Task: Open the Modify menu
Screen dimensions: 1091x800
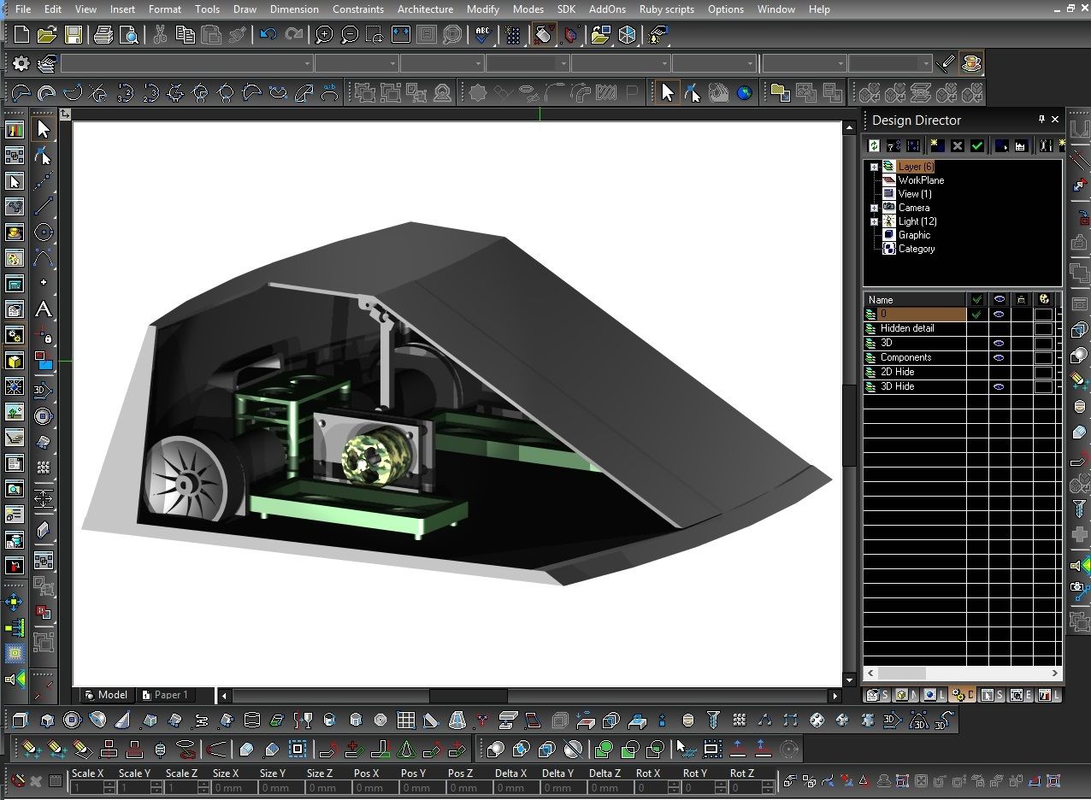Action: (482, 9)
